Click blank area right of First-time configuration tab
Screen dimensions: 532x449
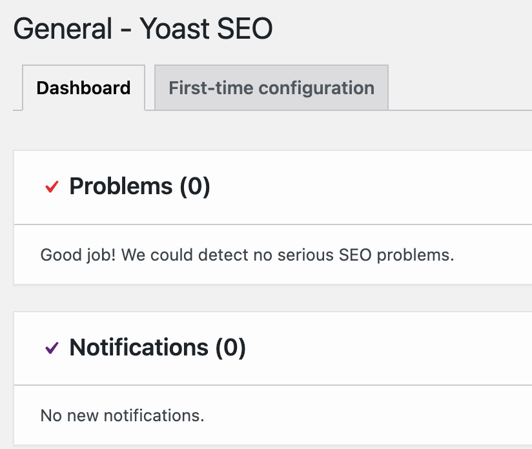click(x=458, y=88)
